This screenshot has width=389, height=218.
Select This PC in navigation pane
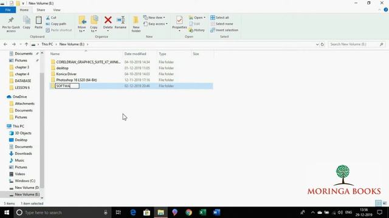[x=18, y=126]
